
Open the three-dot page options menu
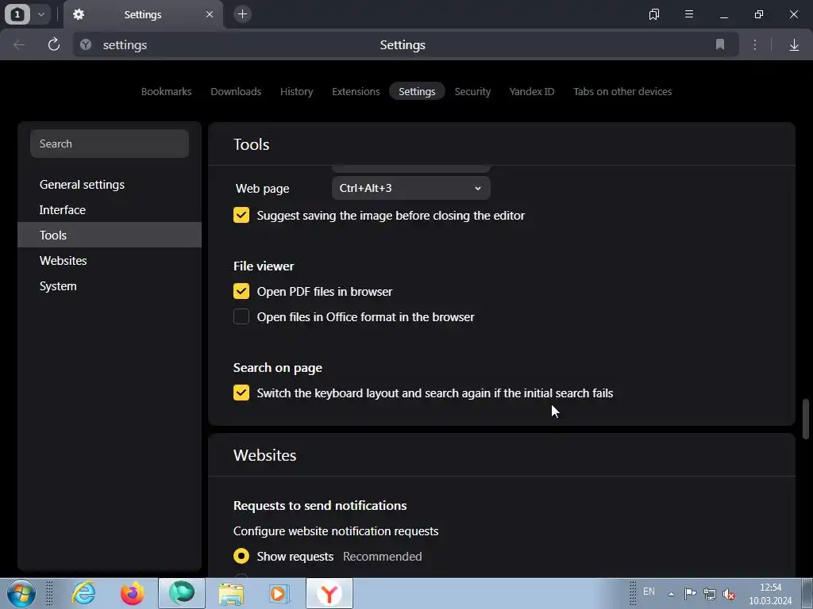(755, 45)
